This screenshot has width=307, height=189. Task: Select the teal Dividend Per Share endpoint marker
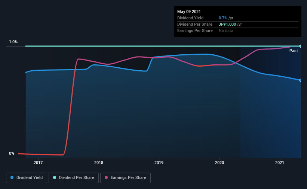click(300, 46)
